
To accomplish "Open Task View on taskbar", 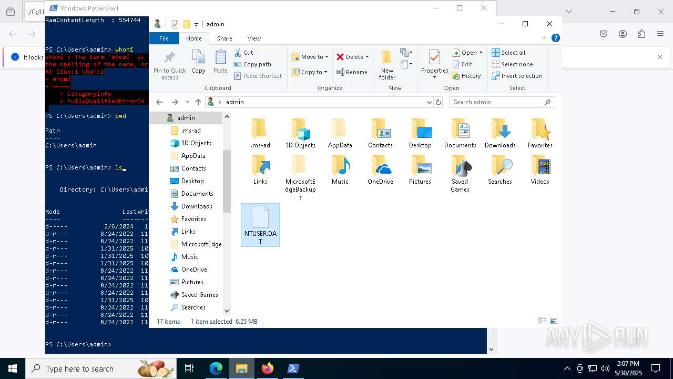I will click(189, 368).
